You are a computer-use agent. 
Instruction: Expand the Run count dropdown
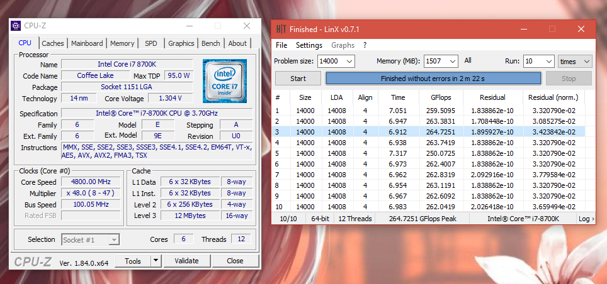coord(549,61)
